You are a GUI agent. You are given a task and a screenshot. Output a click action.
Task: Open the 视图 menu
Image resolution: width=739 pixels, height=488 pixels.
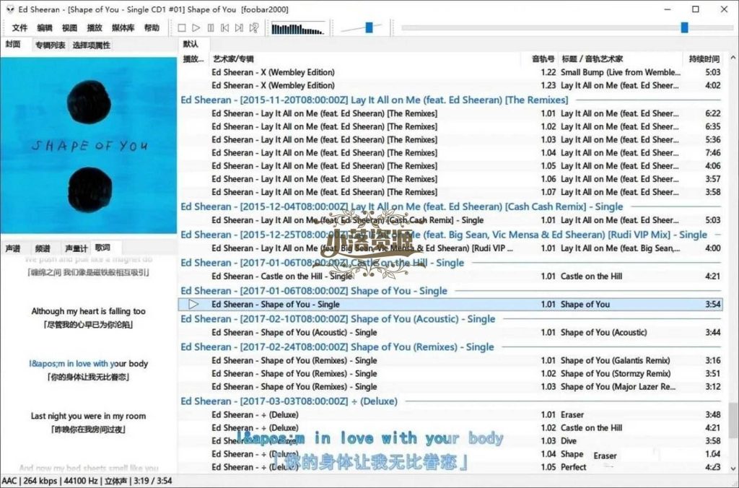coord(69,28)
